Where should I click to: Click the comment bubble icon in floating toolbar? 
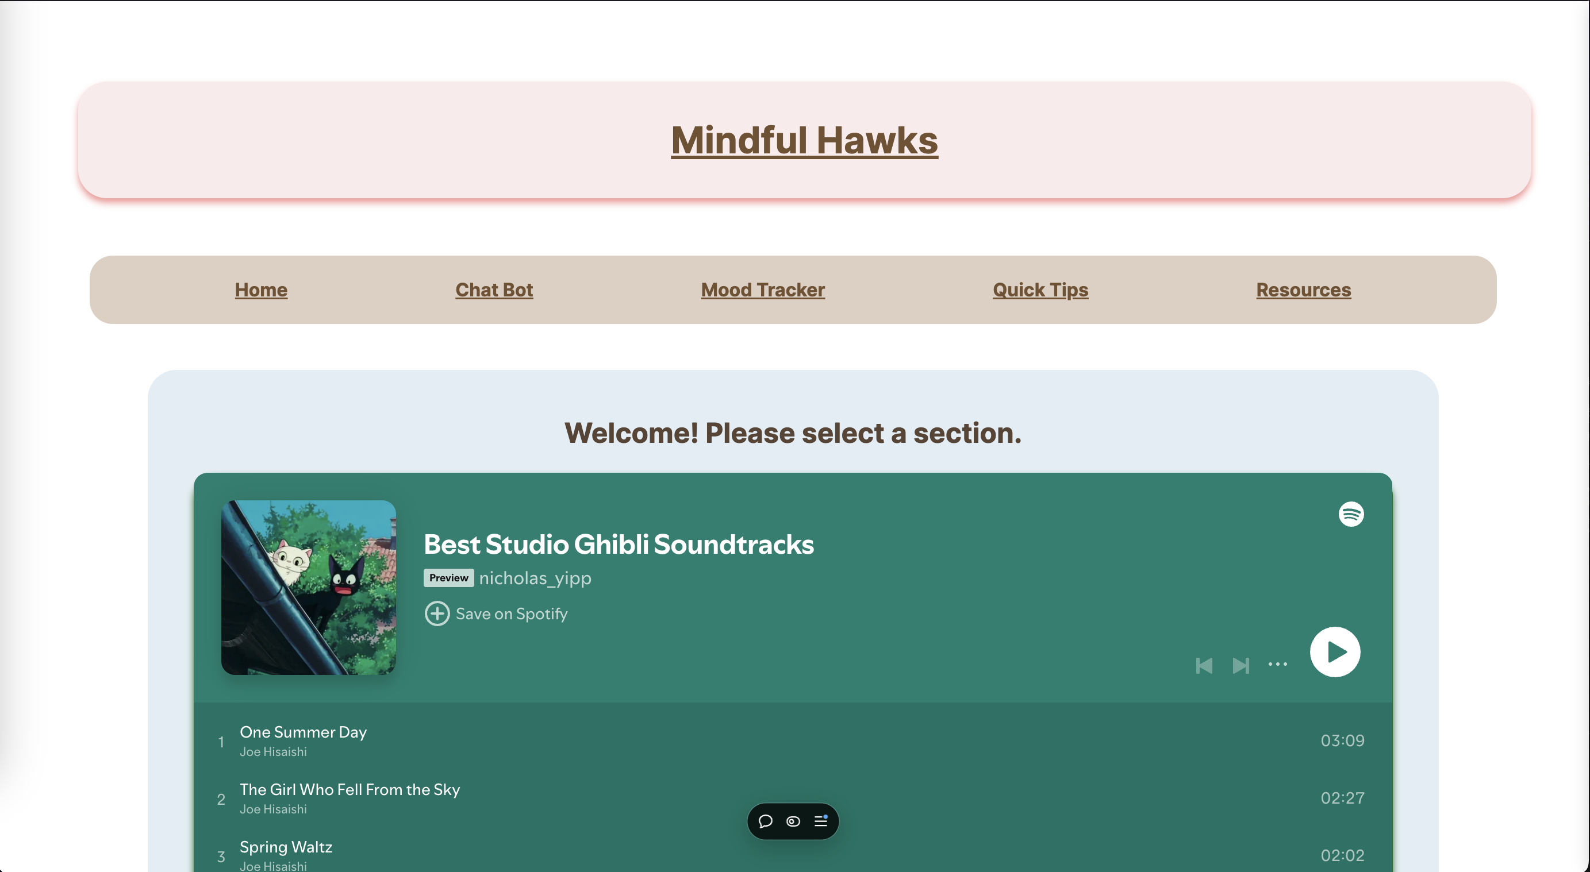point(765,821)
